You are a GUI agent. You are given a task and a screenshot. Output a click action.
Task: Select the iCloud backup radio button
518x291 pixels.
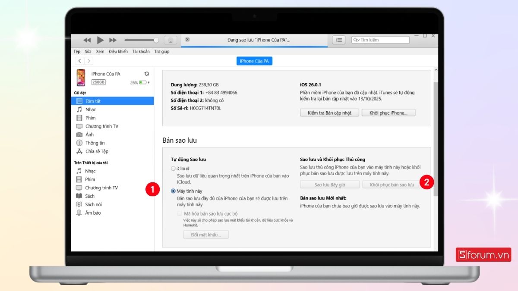pos(173,169)
